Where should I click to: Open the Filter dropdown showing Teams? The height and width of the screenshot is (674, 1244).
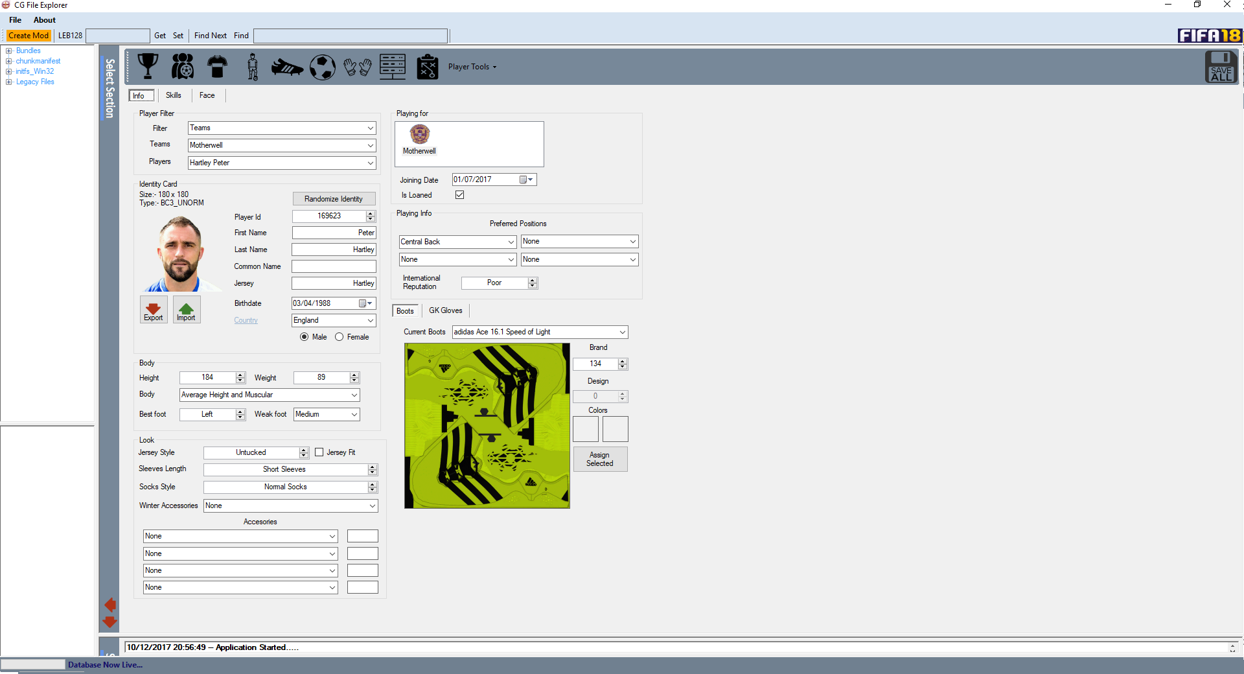(x=282, y=128)
